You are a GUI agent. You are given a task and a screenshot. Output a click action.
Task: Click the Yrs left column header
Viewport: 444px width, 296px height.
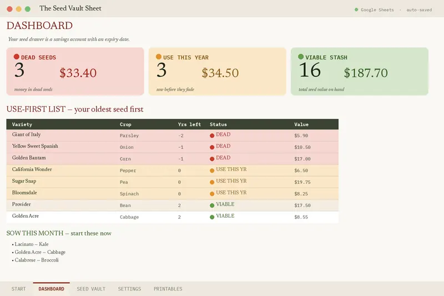(189, 124)
